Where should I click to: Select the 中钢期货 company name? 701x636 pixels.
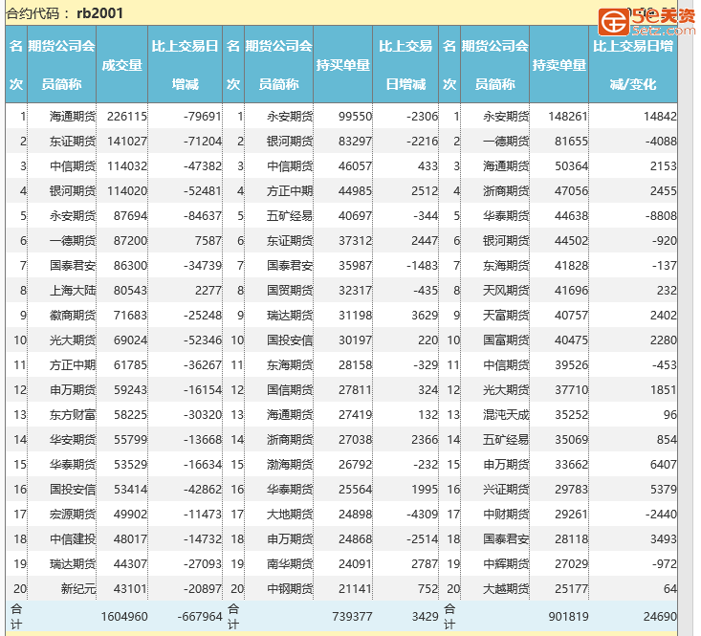290,588
